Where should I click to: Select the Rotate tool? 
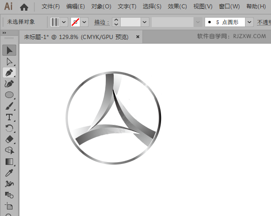coord(9,128)
